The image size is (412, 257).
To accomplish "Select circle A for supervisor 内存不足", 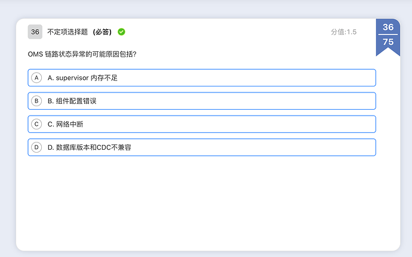I will [36, 78].
